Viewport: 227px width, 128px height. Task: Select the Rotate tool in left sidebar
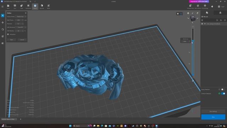point(2,30)
